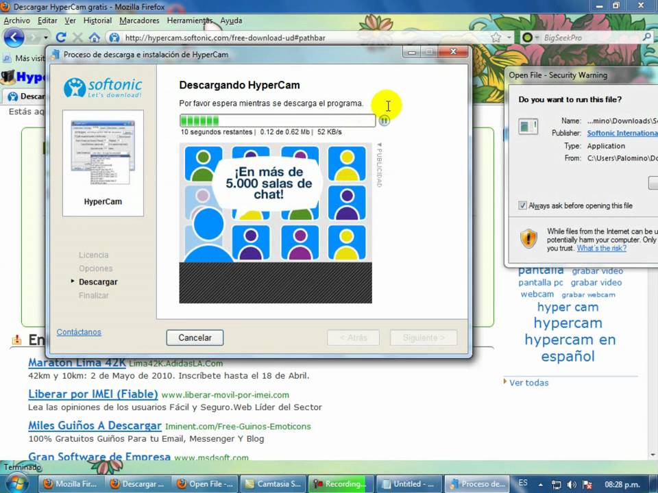Click the Firefox reload page icon
This screenshot has width=658, height=493.
coord(61,38)
